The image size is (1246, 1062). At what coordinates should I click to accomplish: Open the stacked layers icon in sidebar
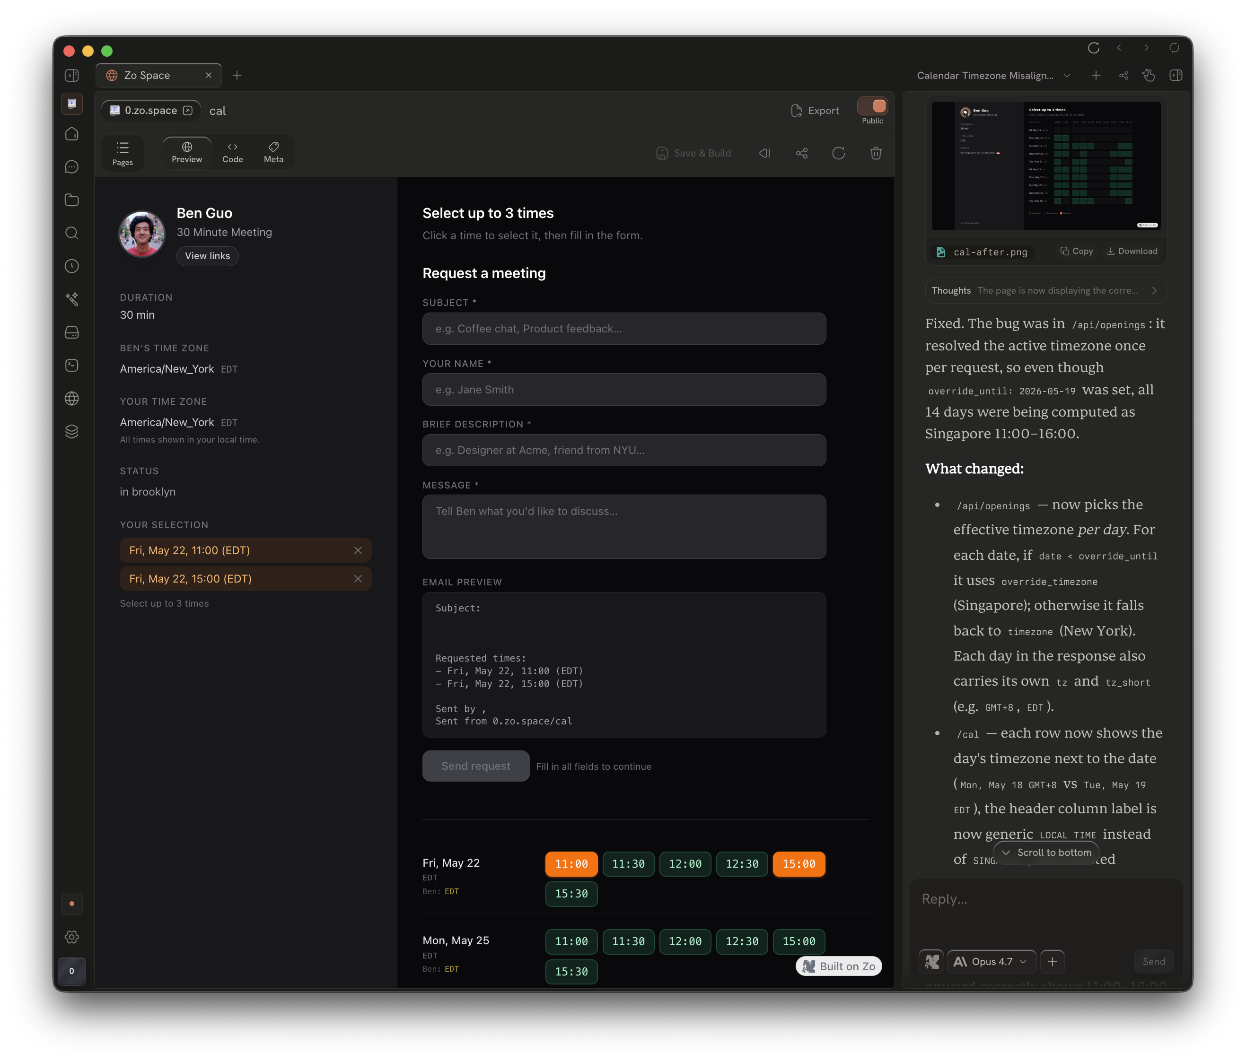[71, 432]
